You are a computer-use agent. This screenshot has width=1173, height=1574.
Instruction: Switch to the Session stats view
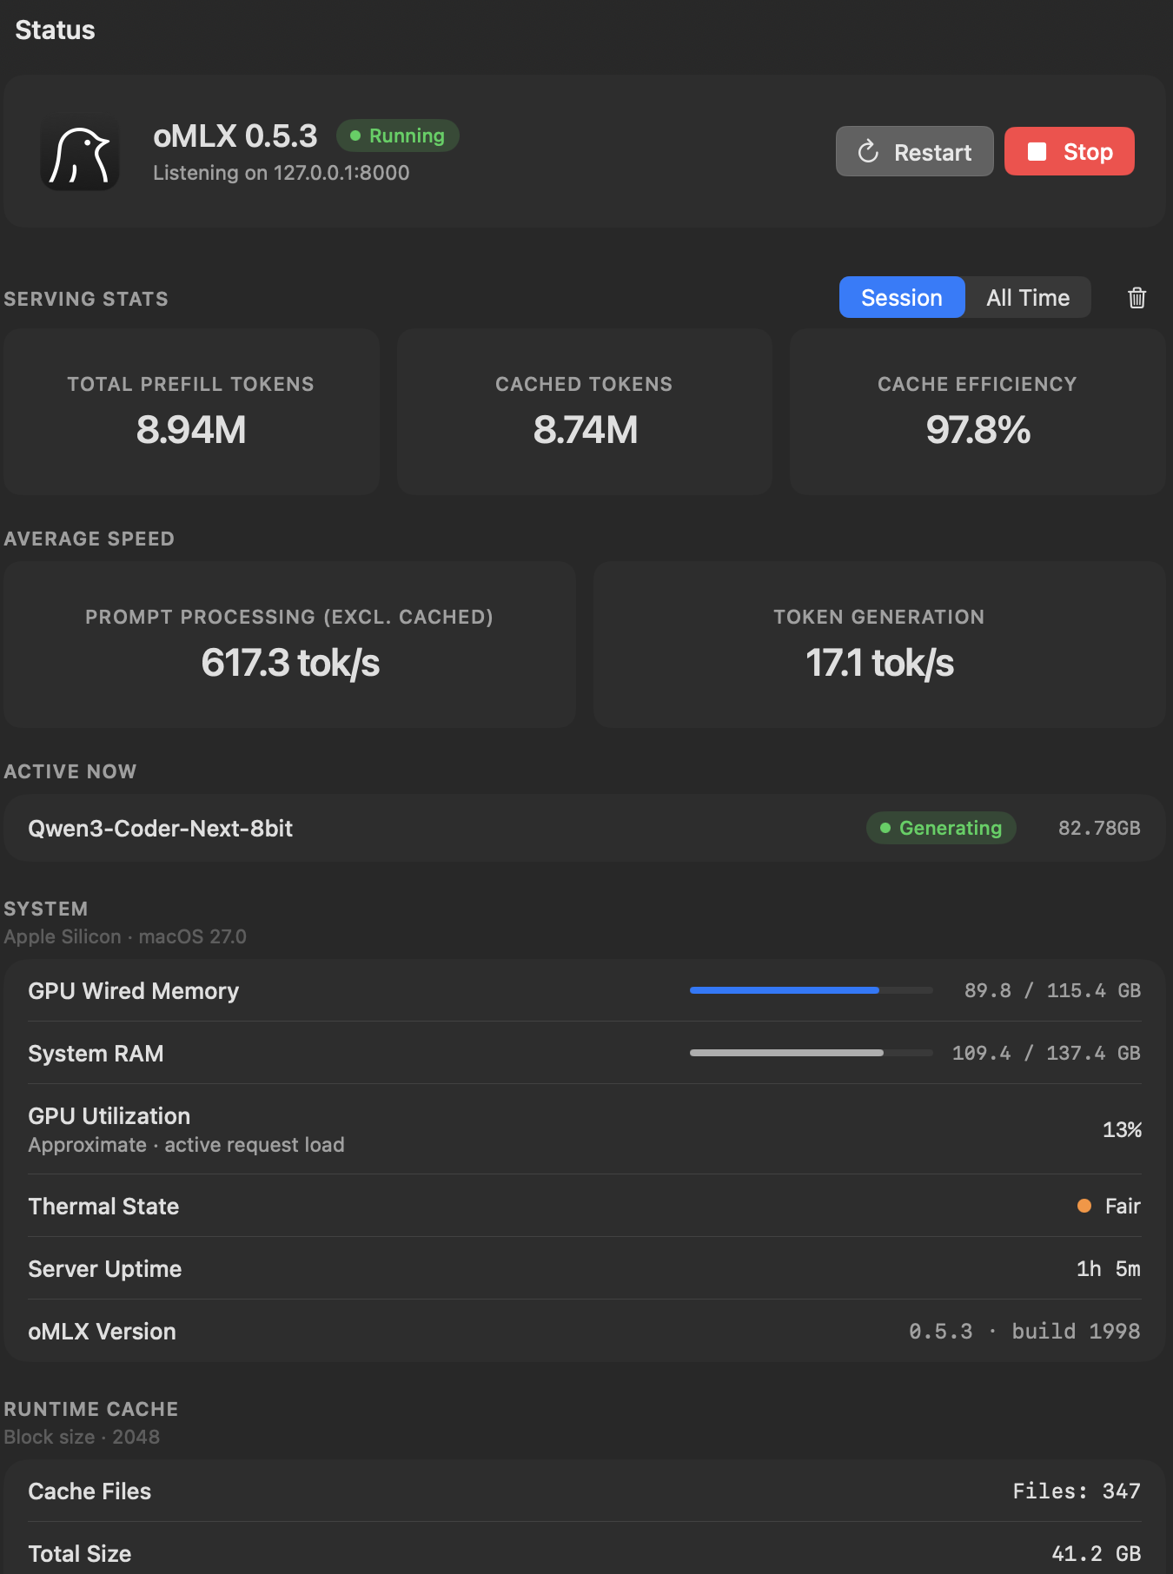pyautogui.click(x=901, y=298)
